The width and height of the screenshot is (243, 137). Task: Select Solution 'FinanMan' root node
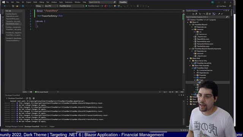[x=203, y=20]
